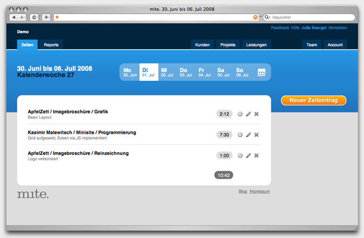Go forward with the browser forward arrow
The width and height of the screenshot is (364, 238).
[x=22, y=17]
